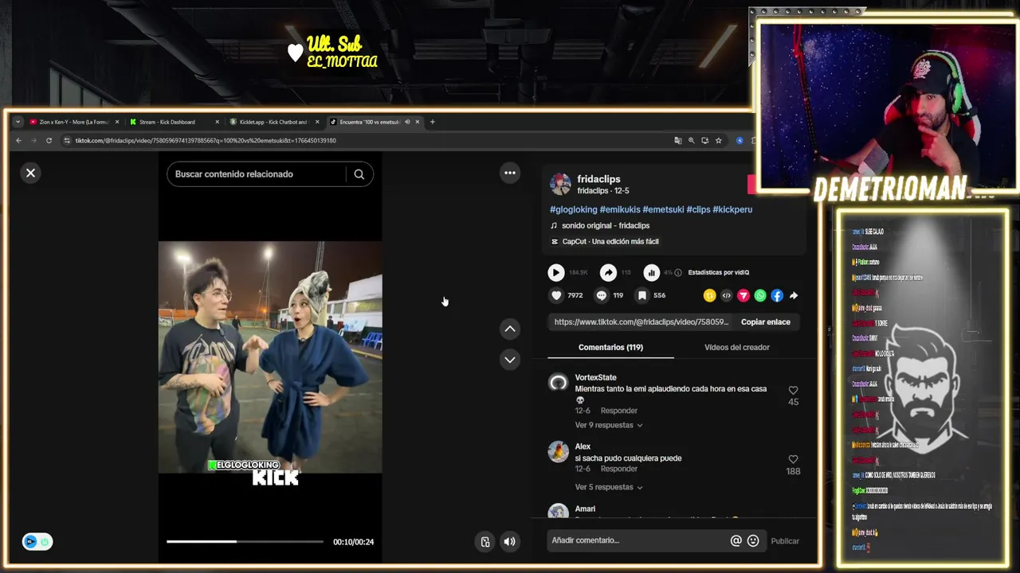Click the tiktok.com address bar URL
1020x573 pixels.
point(206,141)
